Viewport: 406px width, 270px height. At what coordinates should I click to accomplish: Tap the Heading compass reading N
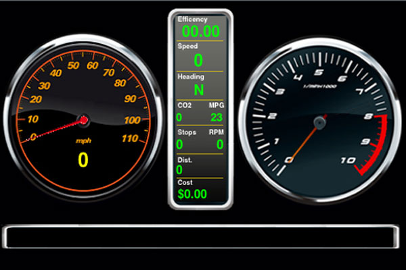pos(199,90)
